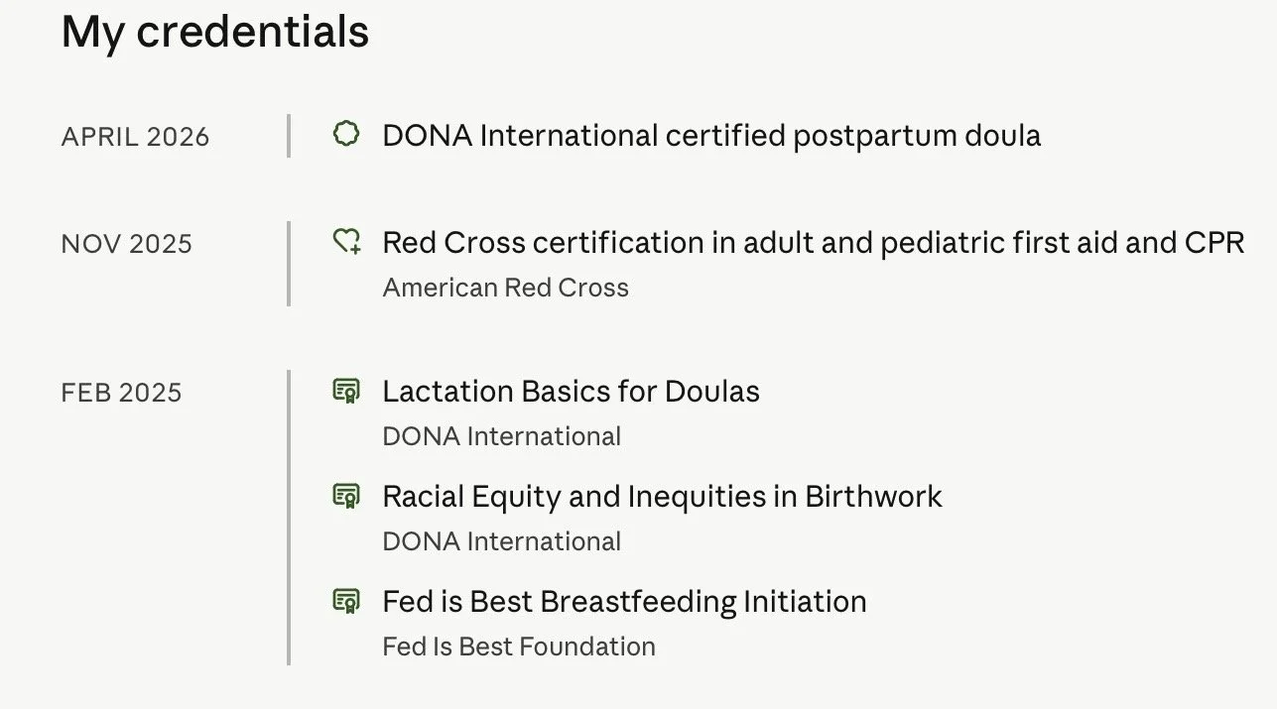Image resolution: width=1277 pixels, height=709 pixels.
Task: Click the heart-plus icon next to Red Cross certification
Action: 346,241
